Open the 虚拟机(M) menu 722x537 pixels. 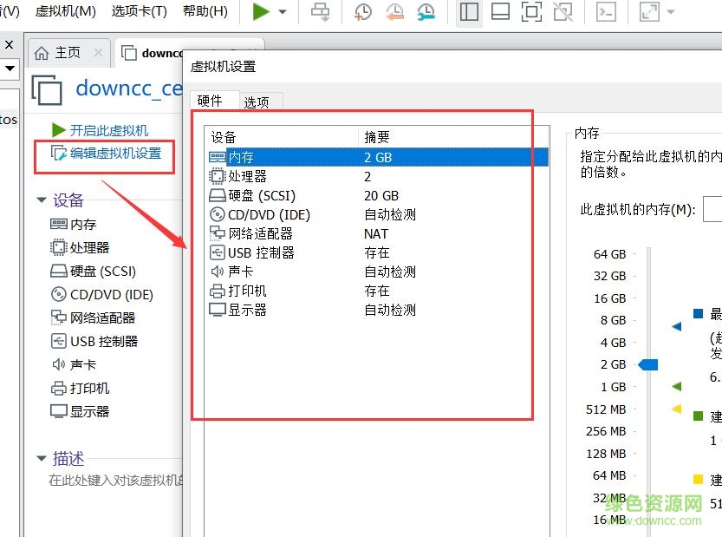66,11
